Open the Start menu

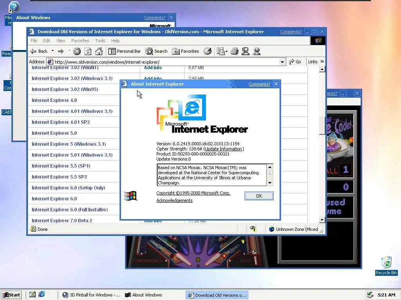pyautogui.click(x=11, y=295)
